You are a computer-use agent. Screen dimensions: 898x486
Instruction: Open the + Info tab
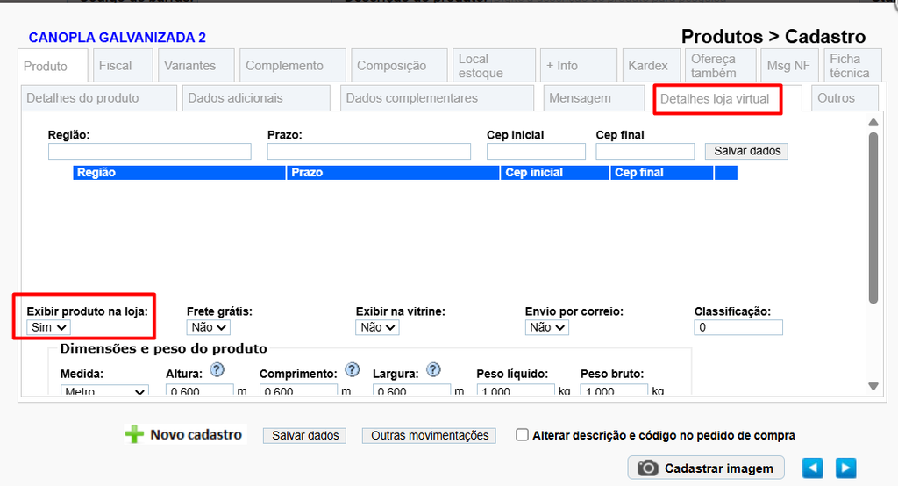click(579, 65)
